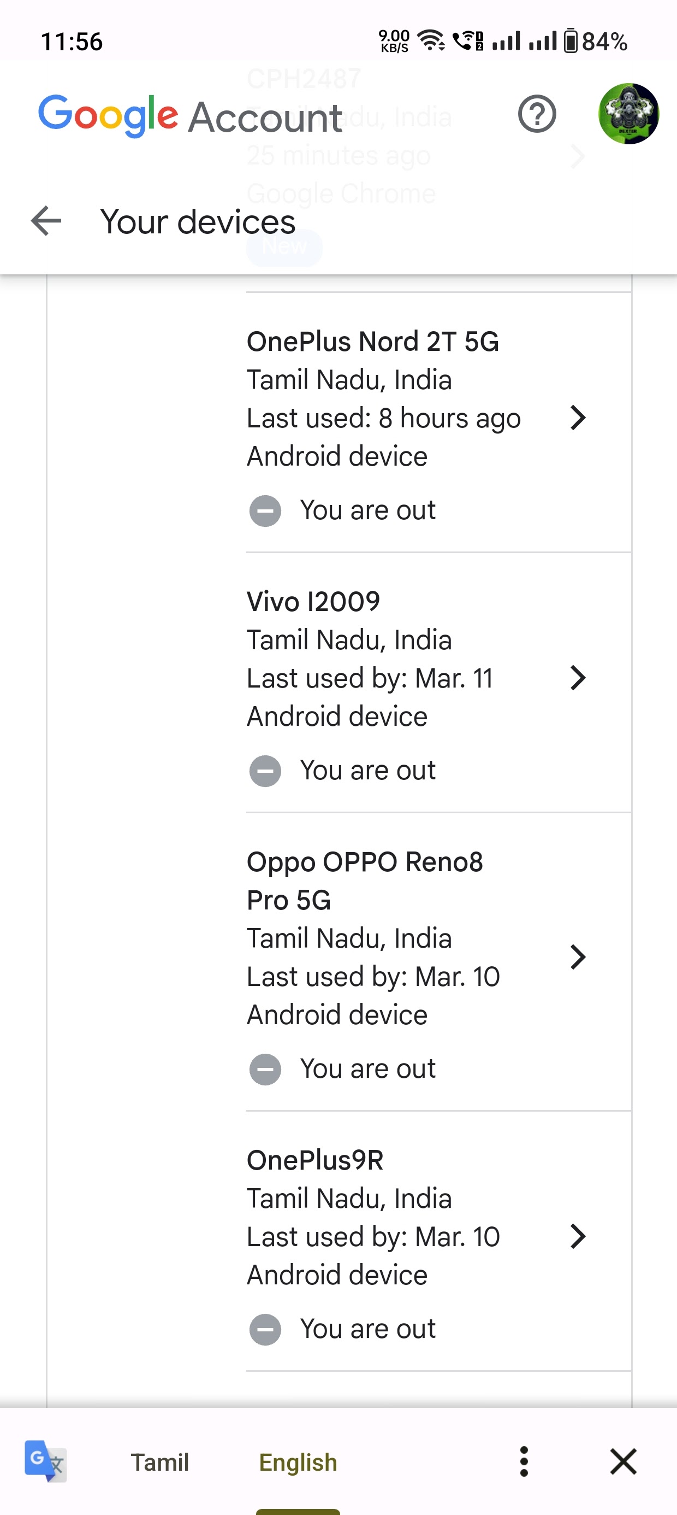Image resolution: width=677 pixels, height=1515 pixels.
Task: Tap the Google Account logo
Action: [x=190, y=116]
